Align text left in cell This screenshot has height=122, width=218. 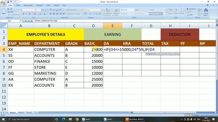[x=51, y=14]
